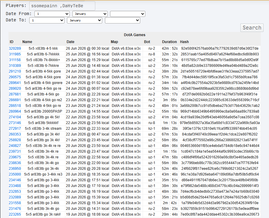Open the Date From day dropdown
Image resolution: width=269 pixels, height=218 pixels.
[52, 14]
